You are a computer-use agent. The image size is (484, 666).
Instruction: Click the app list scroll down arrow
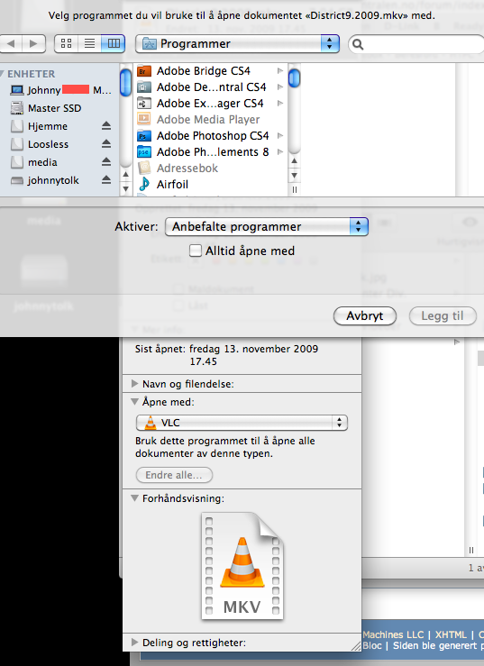[x=294, y=176]
